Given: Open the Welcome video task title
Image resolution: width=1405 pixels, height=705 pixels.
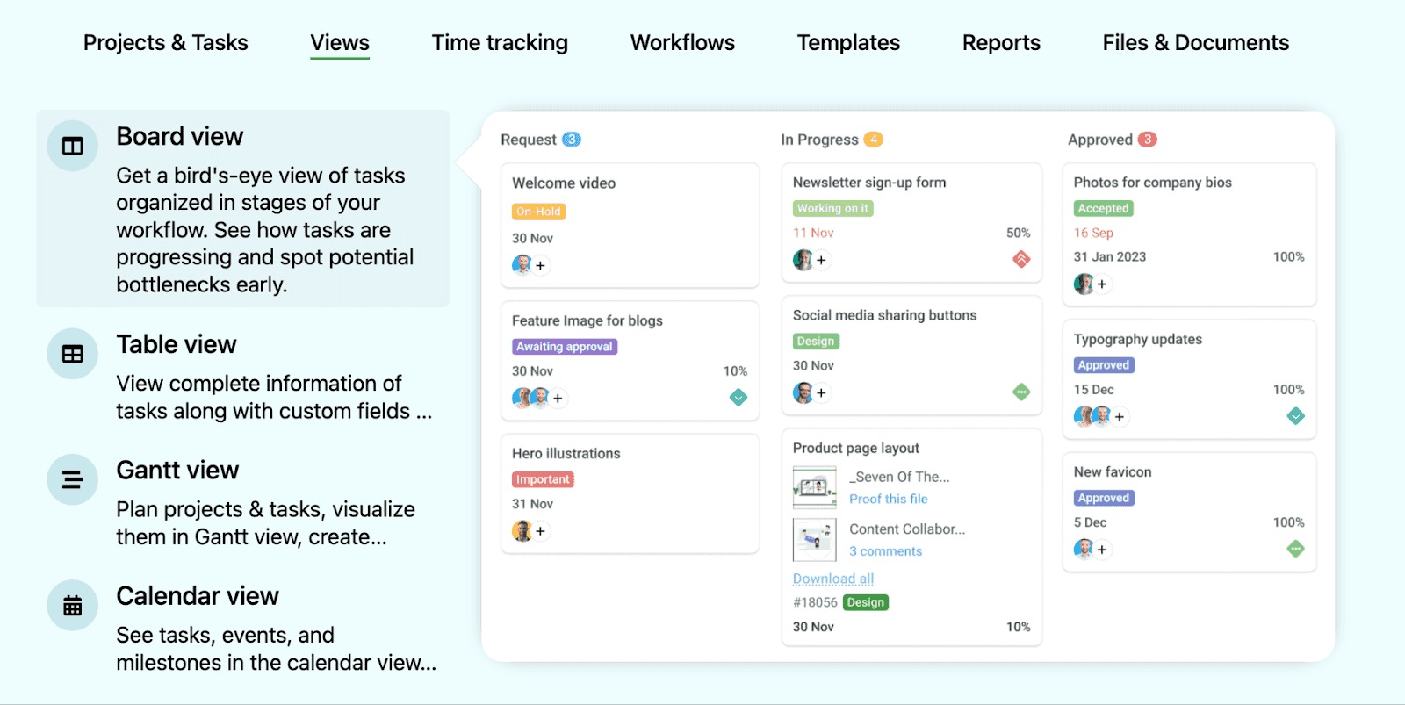Looking at the screenshot, I should tap(564, 183).
